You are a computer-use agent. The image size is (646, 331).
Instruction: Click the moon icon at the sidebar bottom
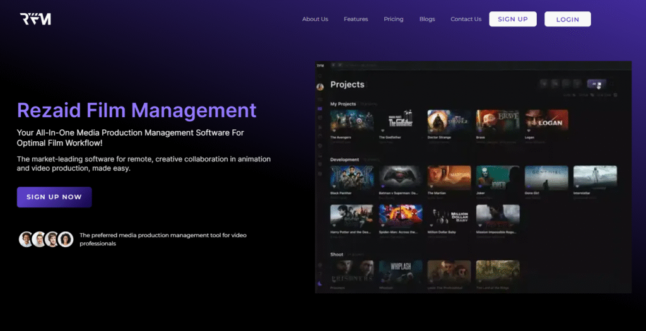(x=320, y=283)
